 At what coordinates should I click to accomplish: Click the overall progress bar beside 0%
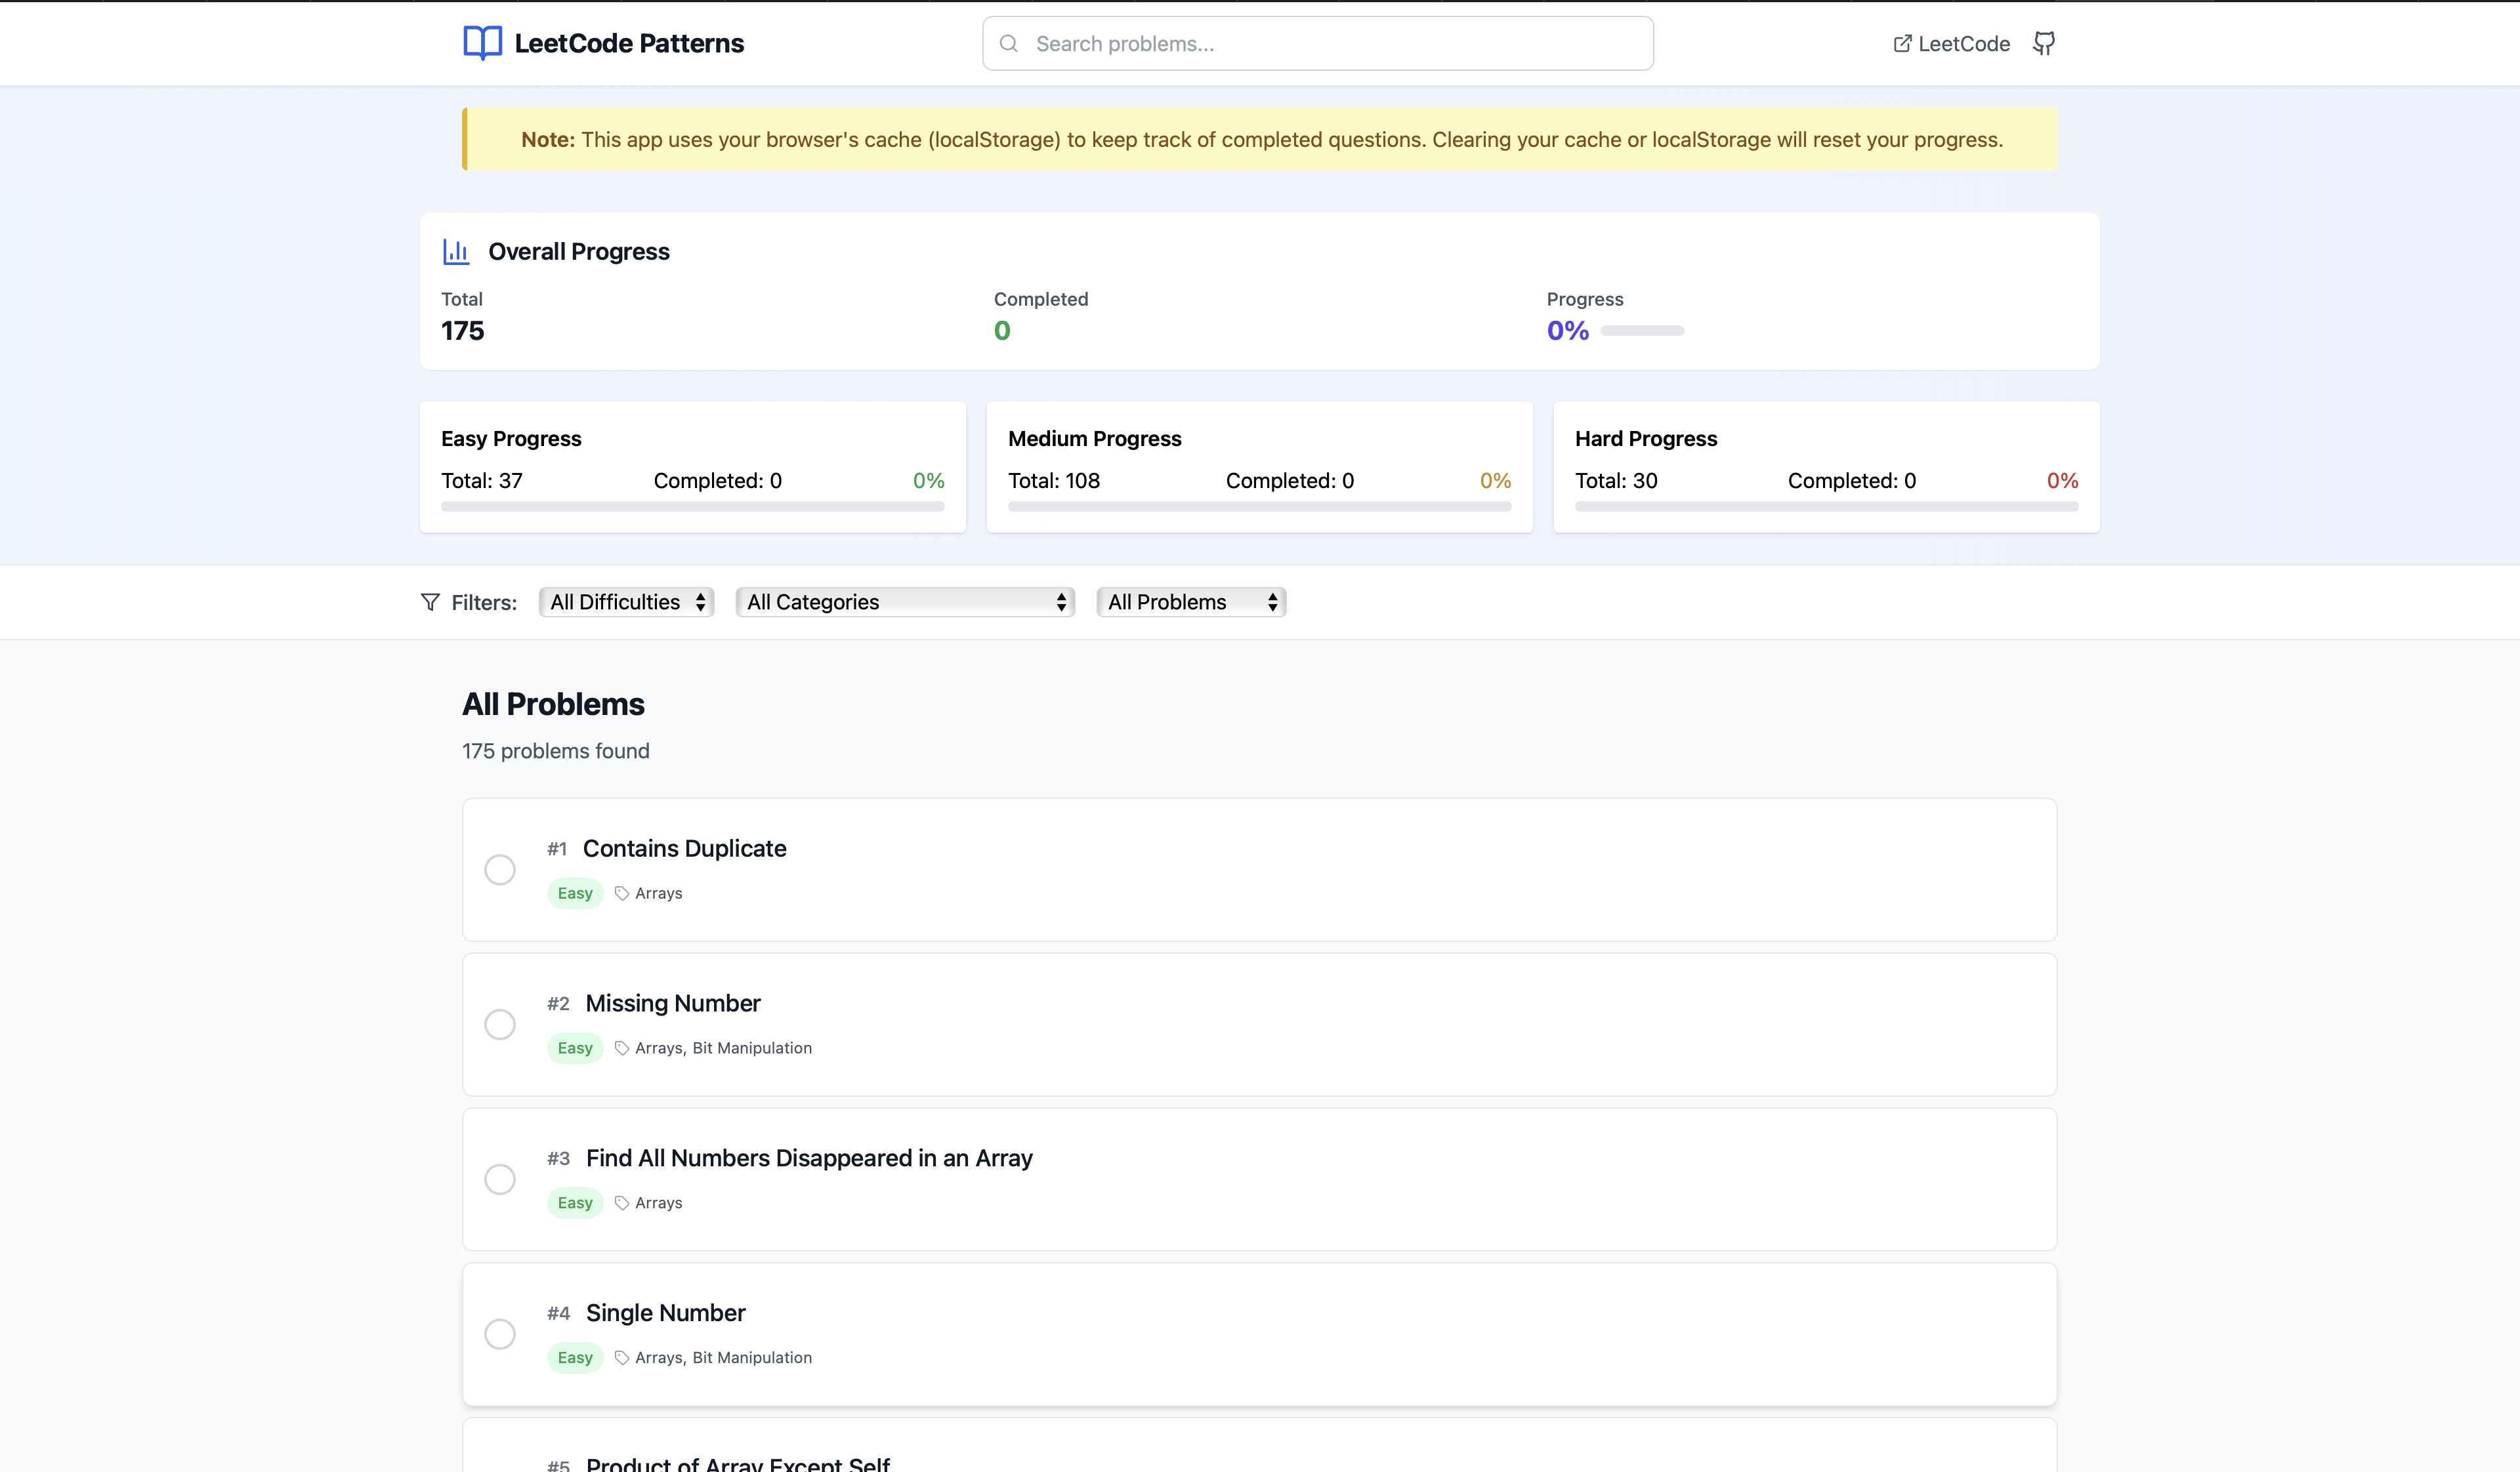1642,331
